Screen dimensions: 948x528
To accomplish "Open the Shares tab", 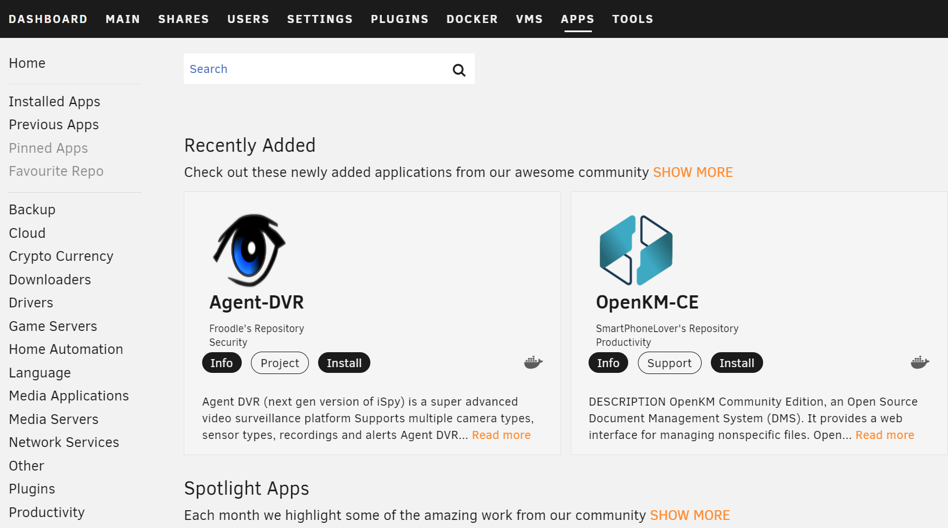I will tap(184, 19).
